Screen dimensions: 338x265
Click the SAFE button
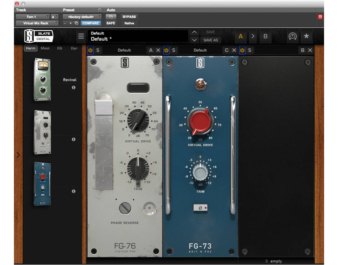click(111, 23)
